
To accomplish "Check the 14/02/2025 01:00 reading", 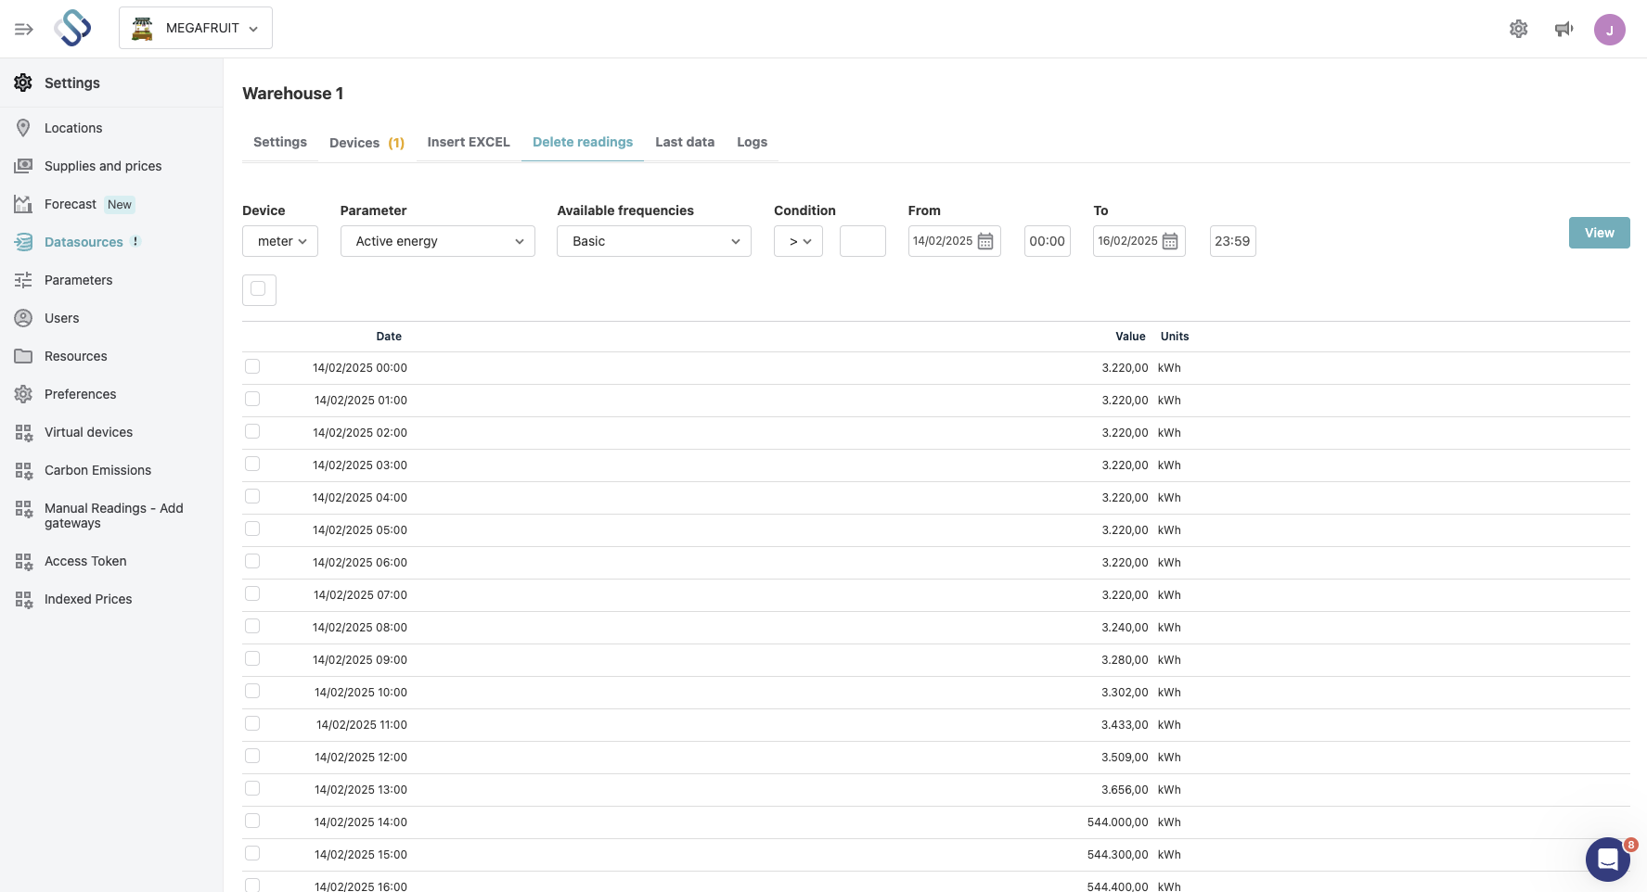I will pyautogui.click(x=252, y=400).
